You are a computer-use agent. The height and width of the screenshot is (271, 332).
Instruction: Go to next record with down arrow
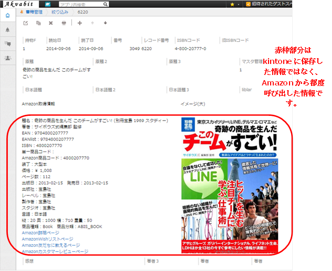(x=105, y=23)
